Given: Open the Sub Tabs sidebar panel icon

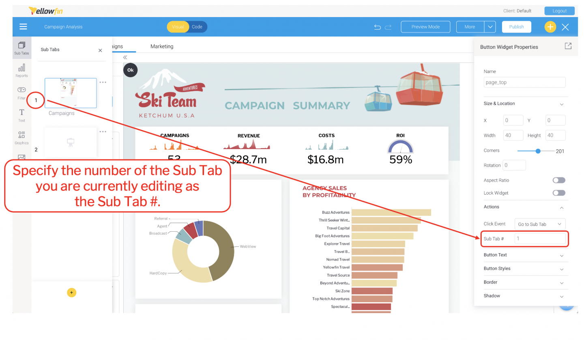Looking at the screenshot, I should (21, 48).
